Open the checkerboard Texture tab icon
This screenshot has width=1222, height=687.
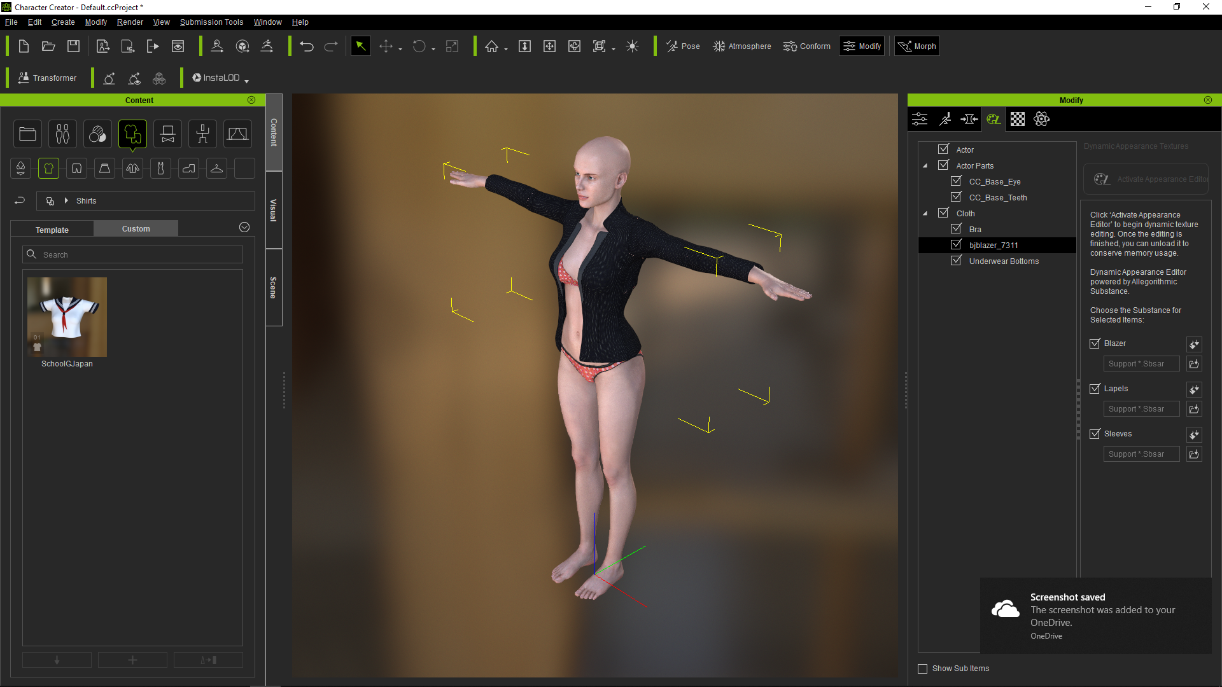pos(1018,119)
